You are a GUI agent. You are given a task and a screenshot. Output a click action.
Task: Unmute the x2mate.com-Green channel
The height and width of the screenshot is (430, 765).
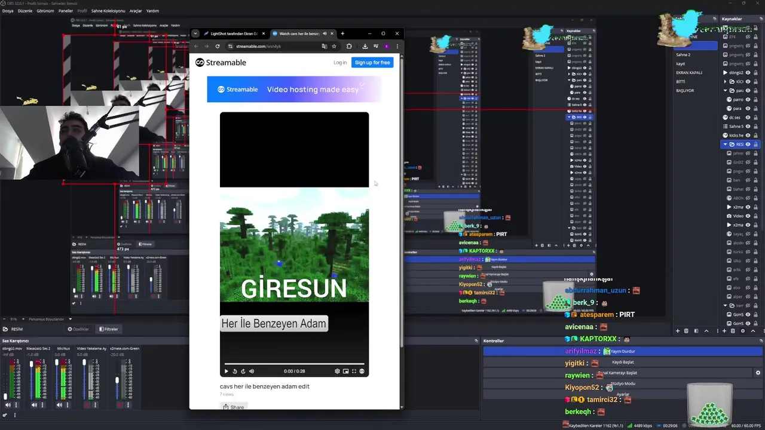click(120, 405)
